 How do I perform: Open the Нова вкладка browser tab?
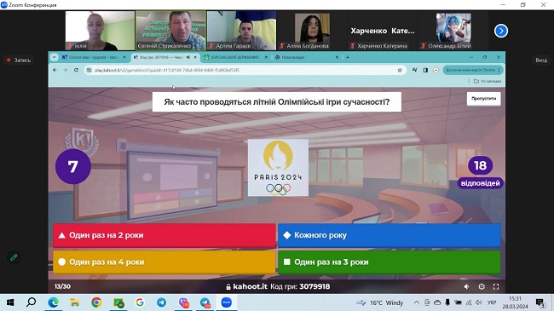(x=307, y=57)
